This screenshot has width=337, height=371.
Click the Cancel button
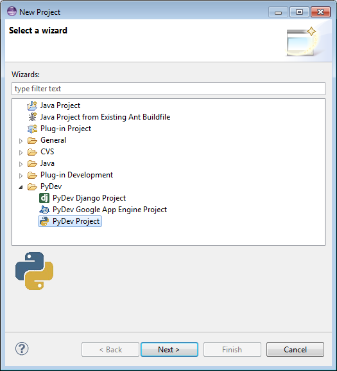coord(295,350)
